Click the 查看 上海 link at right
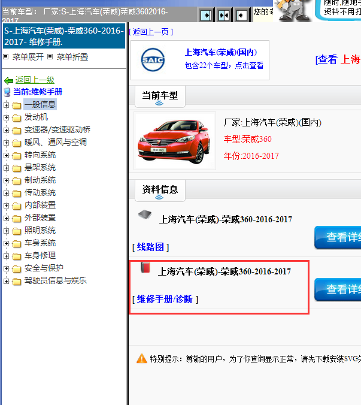 click(x=338, y=59)
